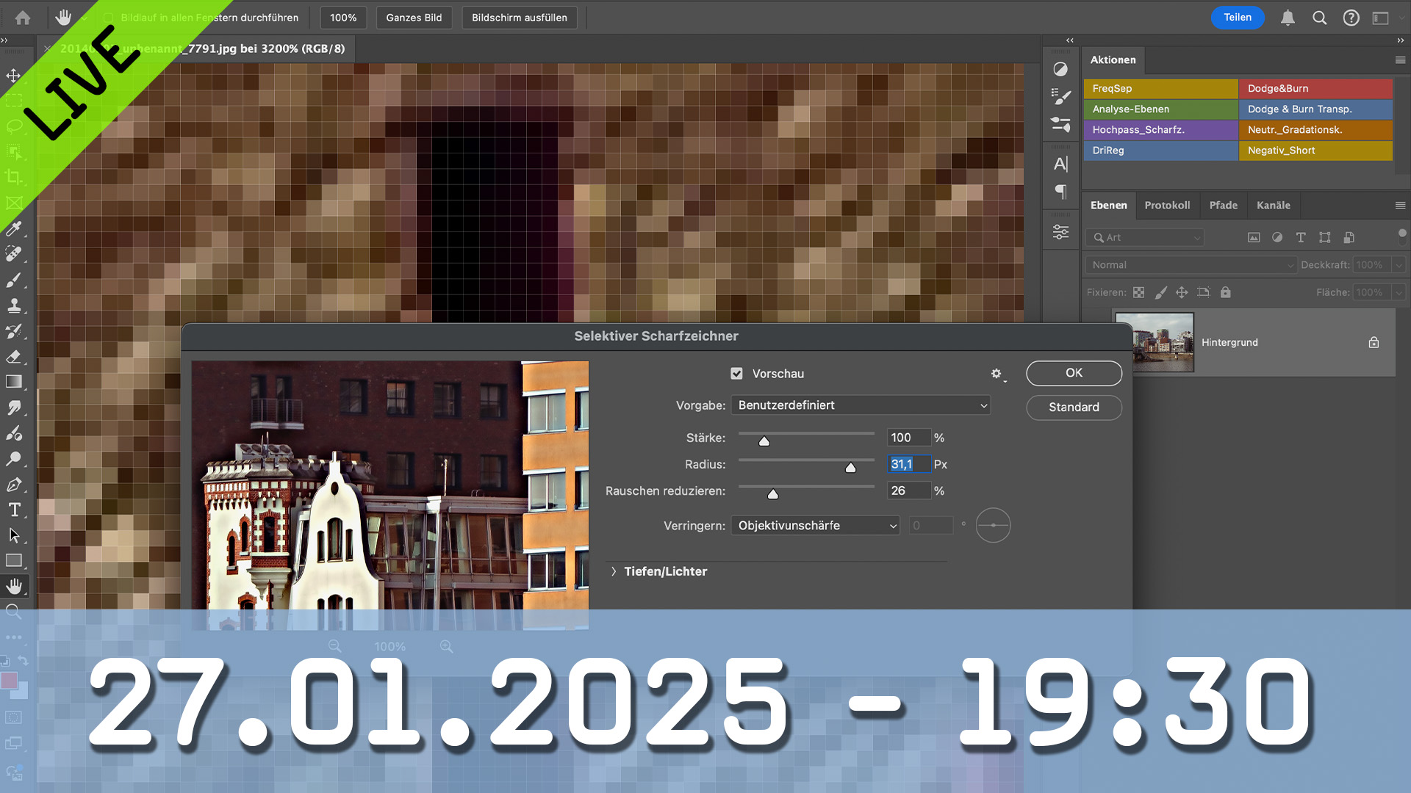
Task: Toggle lock position icon
Action: click(1182, 292)
